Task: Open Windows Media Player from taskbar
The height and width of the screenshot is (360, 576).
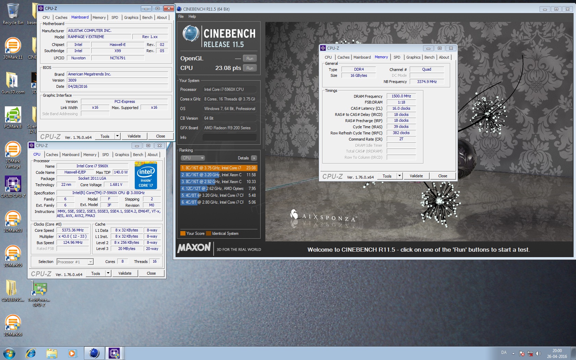Action: point(72,353)
